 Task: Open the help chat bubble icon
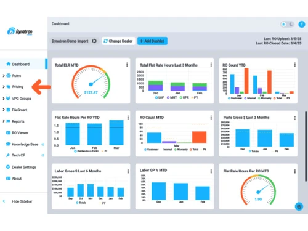[299, 206]
